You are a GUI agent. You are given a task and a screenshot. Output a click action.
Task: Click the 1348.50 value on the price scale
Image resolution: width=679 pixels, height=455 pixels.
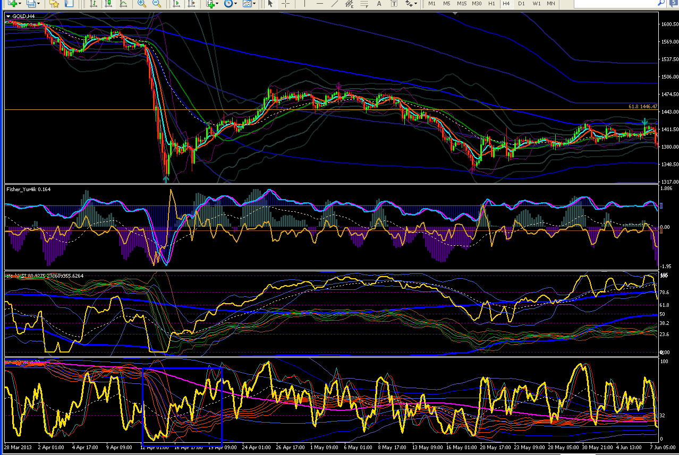point(669,164)
